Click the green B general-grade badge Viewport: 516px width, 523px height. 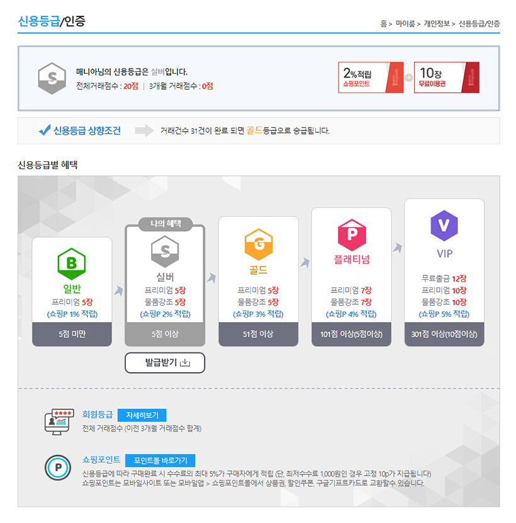coord(72,264)
